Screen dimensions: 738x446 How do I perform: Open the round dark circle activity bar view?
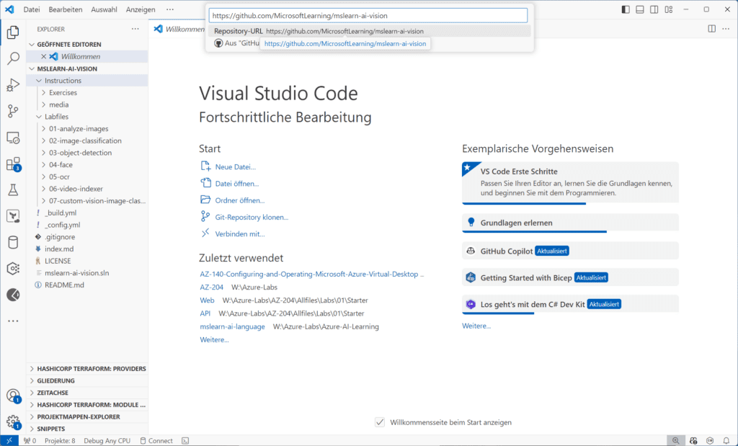[x=13, y=295]
